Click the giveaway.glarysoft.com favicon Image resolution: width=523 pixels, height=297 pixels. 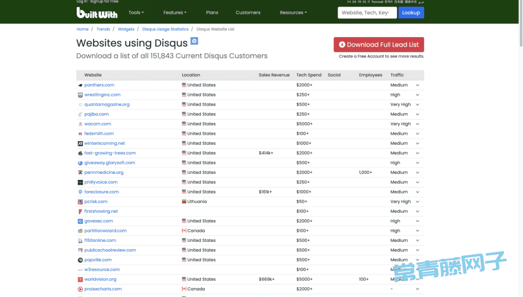coord(80,163)
